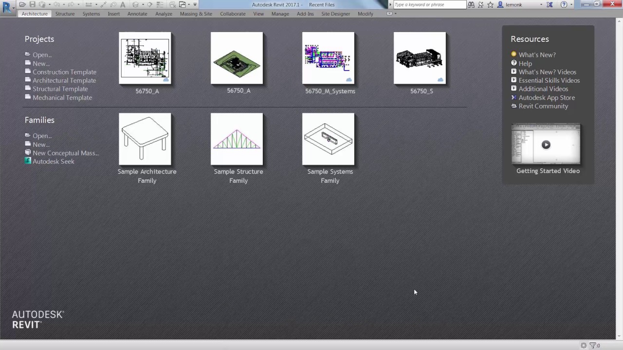The image size is (623, 350).
Task: Select the Aligned Dimension tool icon
Action: pyautogui.click(x=103, y=4)
